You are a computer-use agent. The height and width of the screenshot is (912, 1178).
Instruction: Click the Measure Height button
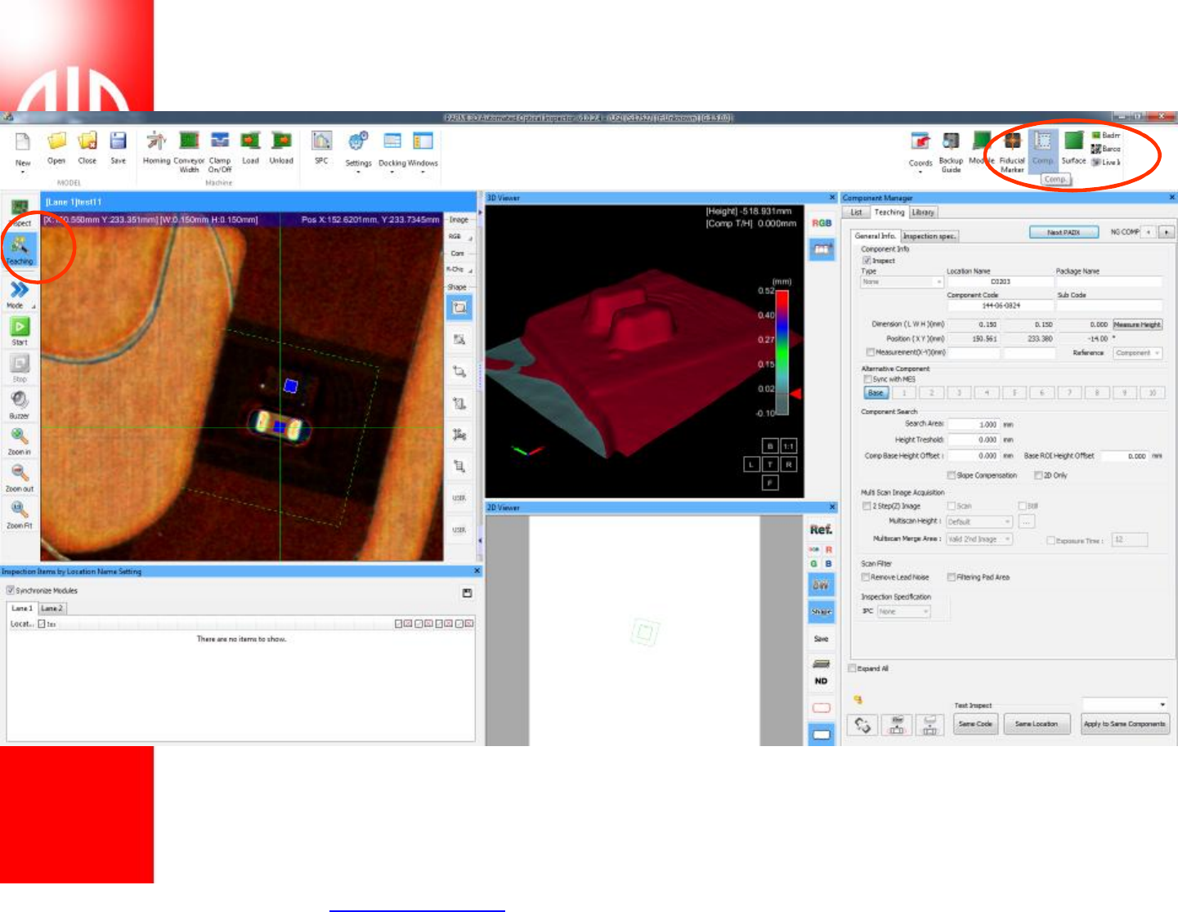[x=1137, y=324]
